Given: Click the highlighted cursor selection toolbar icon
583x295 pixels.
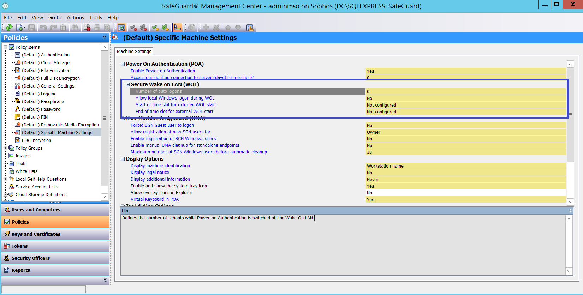Looking at the screenshot, I should pyautogui.click(x=177, y=28).
